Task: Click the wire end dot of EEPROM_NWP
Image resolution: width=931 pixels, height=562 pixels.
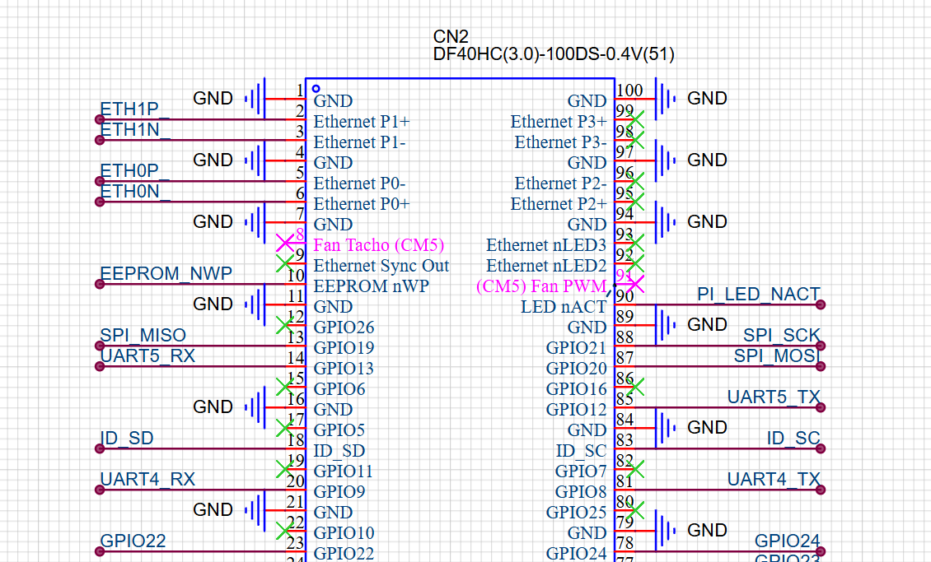Action: (x=100, y=284)
